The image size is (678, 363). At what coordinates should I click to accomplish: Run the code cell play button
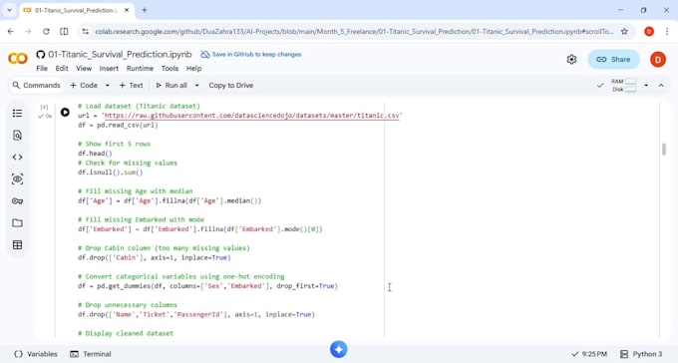(x=65, y=113)
